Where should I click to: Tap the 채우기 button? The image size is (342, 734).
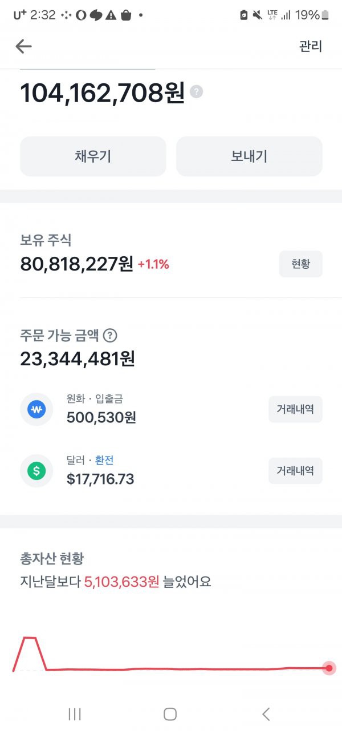click(93, 156)
